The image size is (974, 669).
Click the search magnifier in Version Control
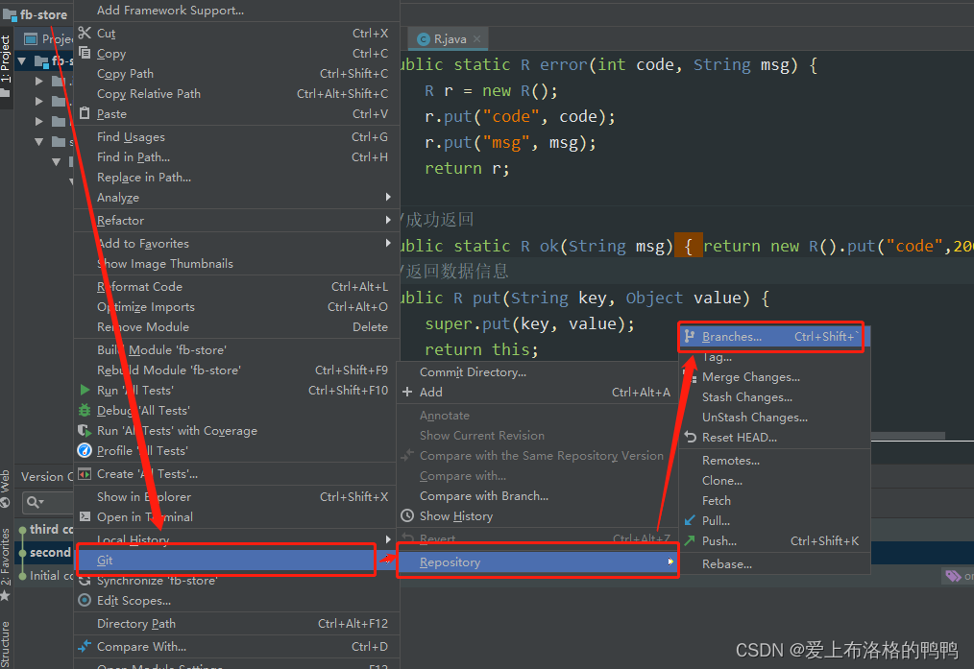point(33,501)
